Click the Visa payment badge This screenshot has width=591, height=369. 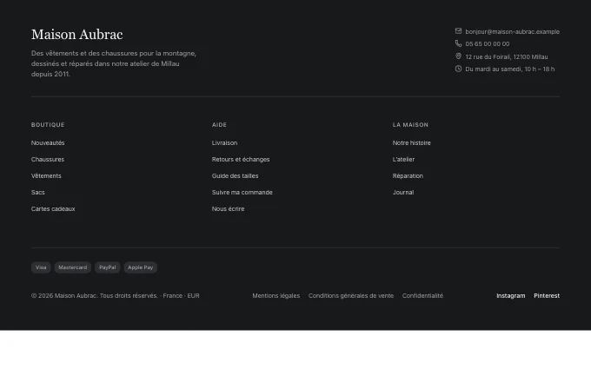tap(41, 267)
